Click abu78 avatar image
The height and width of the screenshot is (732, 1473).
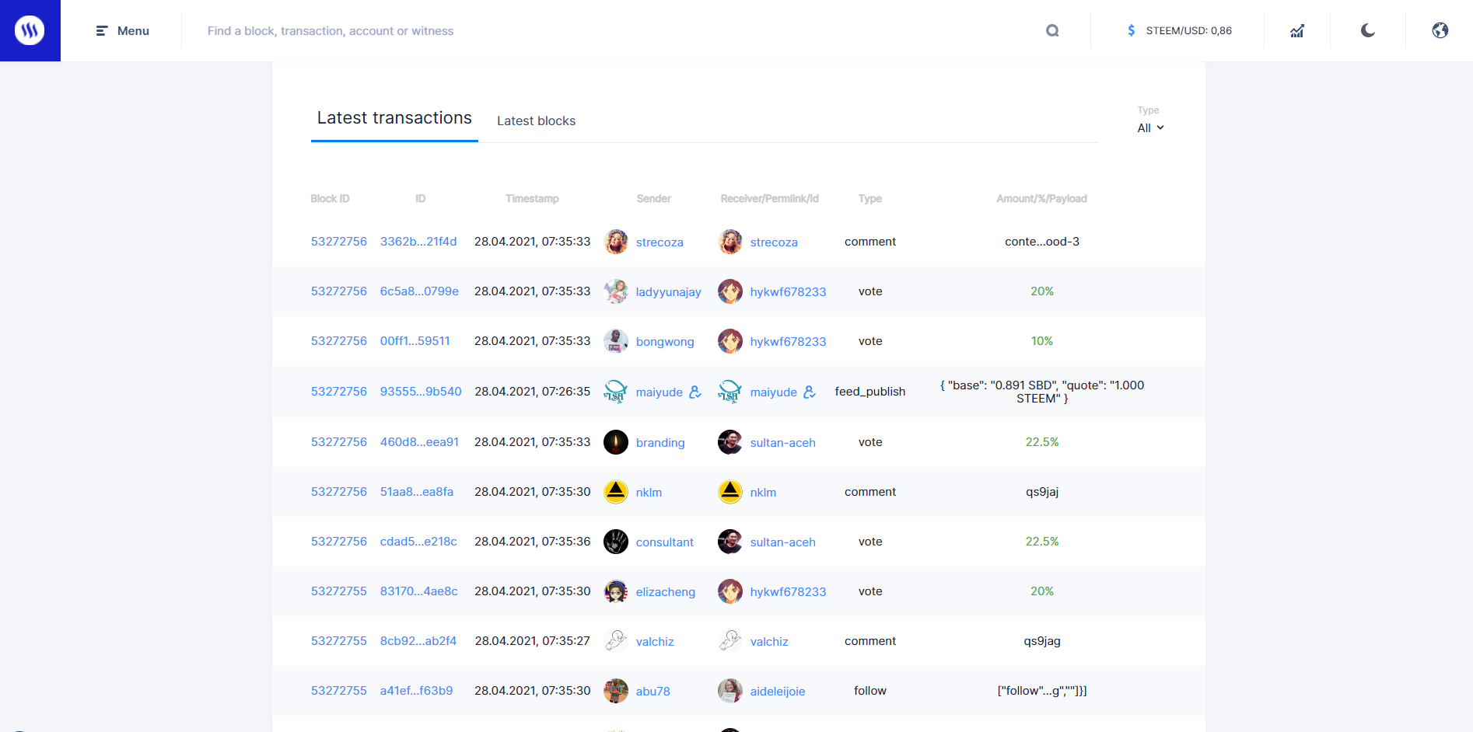click(x=616, y=691)
